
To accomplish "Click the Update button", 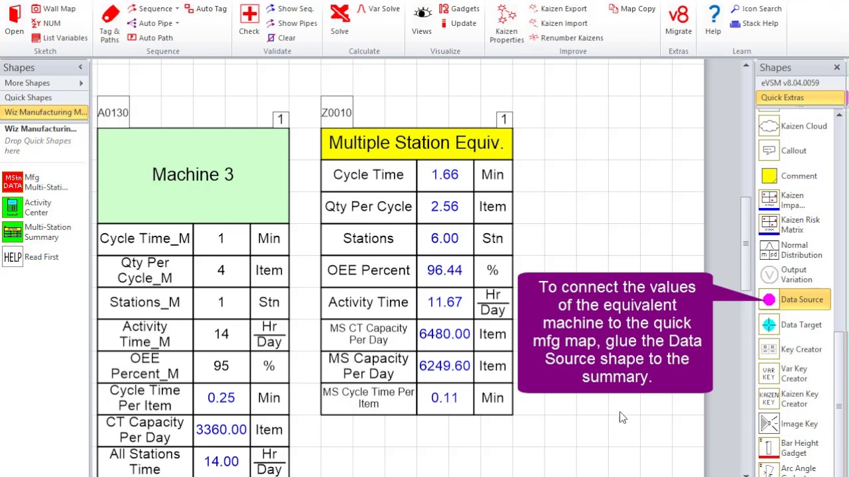I will pos(458,23).
